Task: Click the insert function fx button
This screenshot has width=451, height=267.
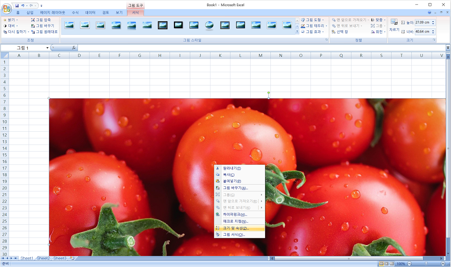Action: coord(74,48)
